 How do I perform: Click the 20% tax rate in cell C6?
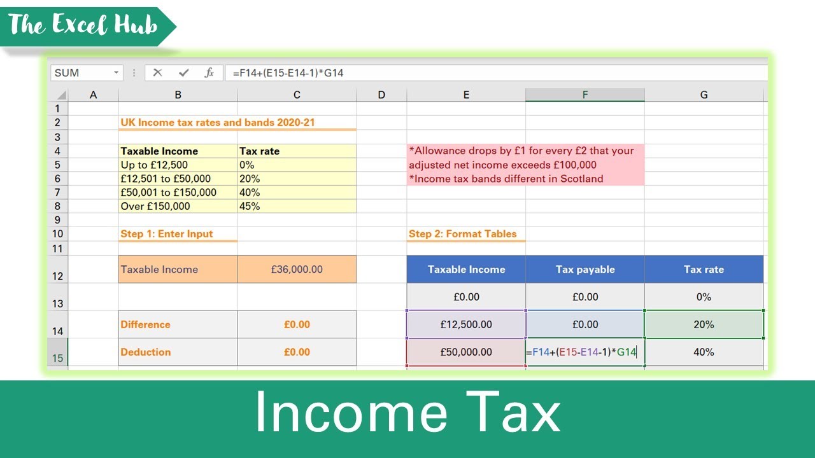tap(297, 179)
